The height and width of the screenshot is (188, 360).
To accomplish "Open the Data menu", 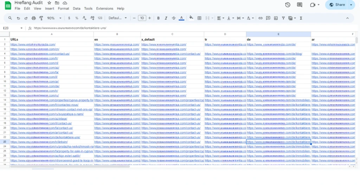I will coord(76,8).
